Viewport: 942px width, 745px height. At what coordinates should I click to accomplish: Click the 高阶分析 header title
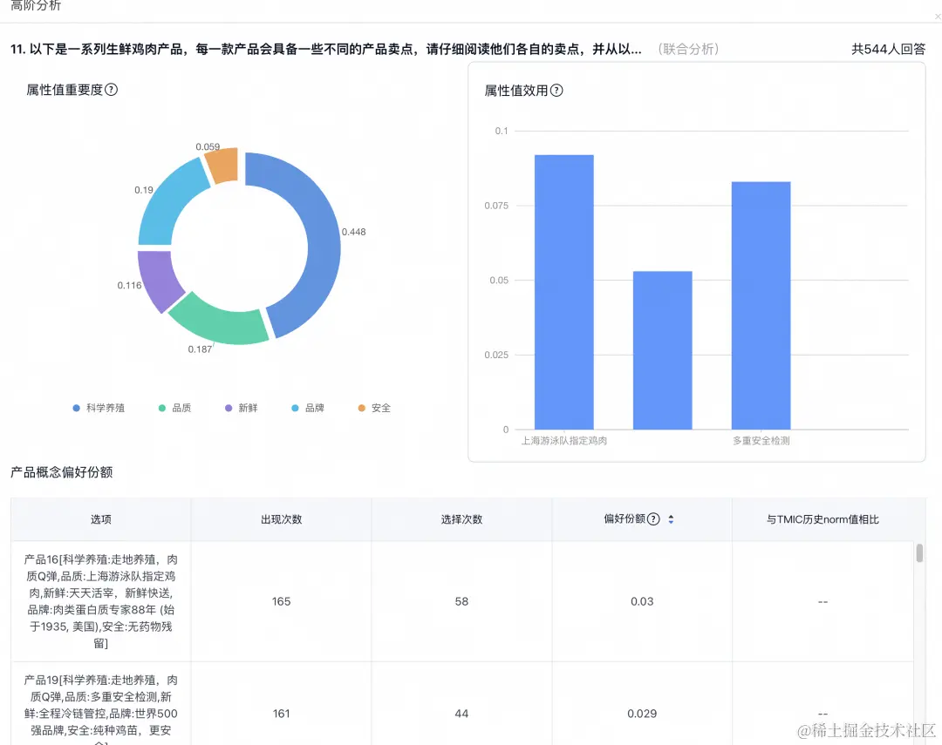[x=36, y=5]
